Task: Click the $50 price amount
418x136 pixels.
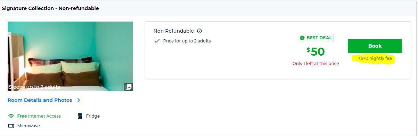Action: pyautogui.click(x=315, y=51)
